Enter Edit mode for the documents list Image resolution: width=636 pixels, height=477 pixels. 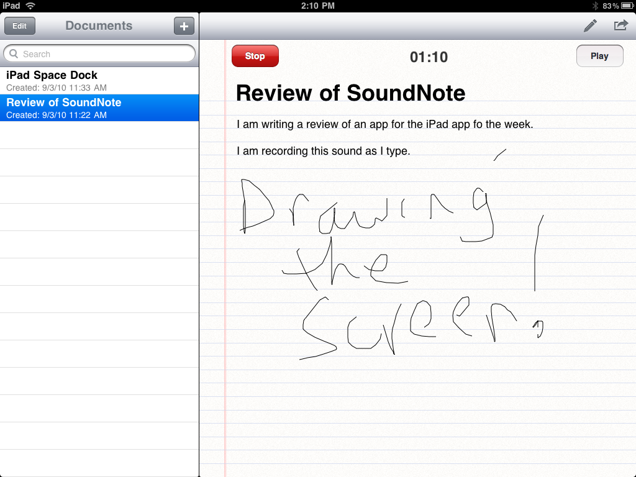[x=19, y=25]
